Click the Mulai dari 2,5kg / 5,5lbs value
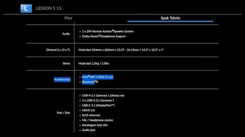Viewport: 245px width, 137px height. [94, 64]
